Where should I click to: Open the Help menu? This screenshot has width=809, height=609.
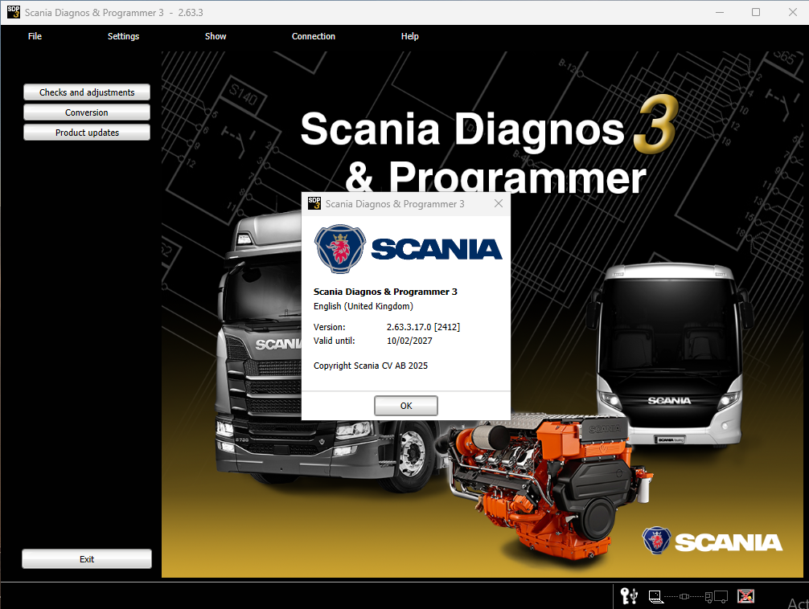click(x=409, y=36)
